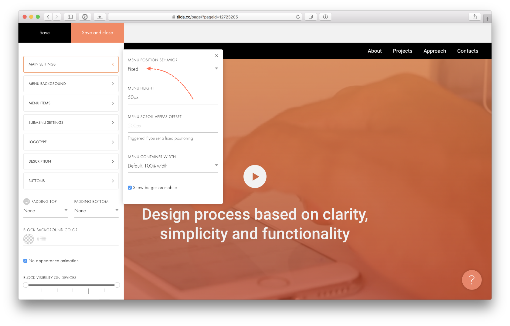
Task: Click the browser reload icon
Action: click(298, 17)
